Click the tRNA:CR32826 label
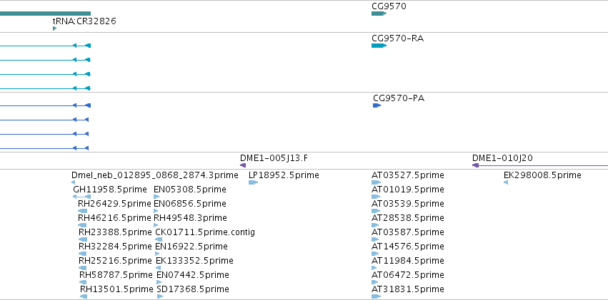 [x=84, y=21]
